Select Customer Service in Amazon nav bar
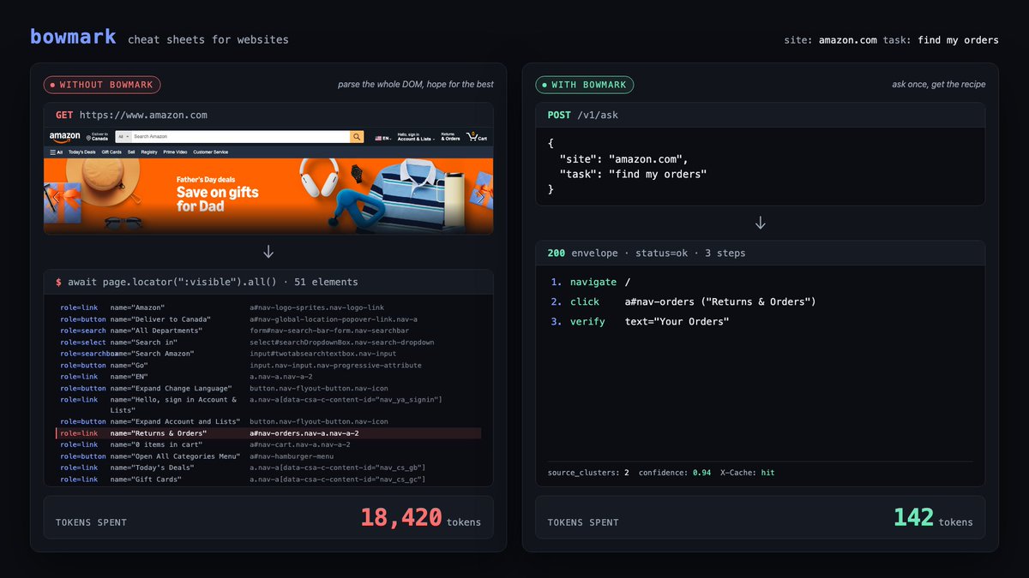This screenshot has width=1029, height=578. tap(210, 152)
